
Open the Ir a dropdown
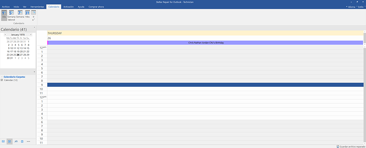(34, 15)
